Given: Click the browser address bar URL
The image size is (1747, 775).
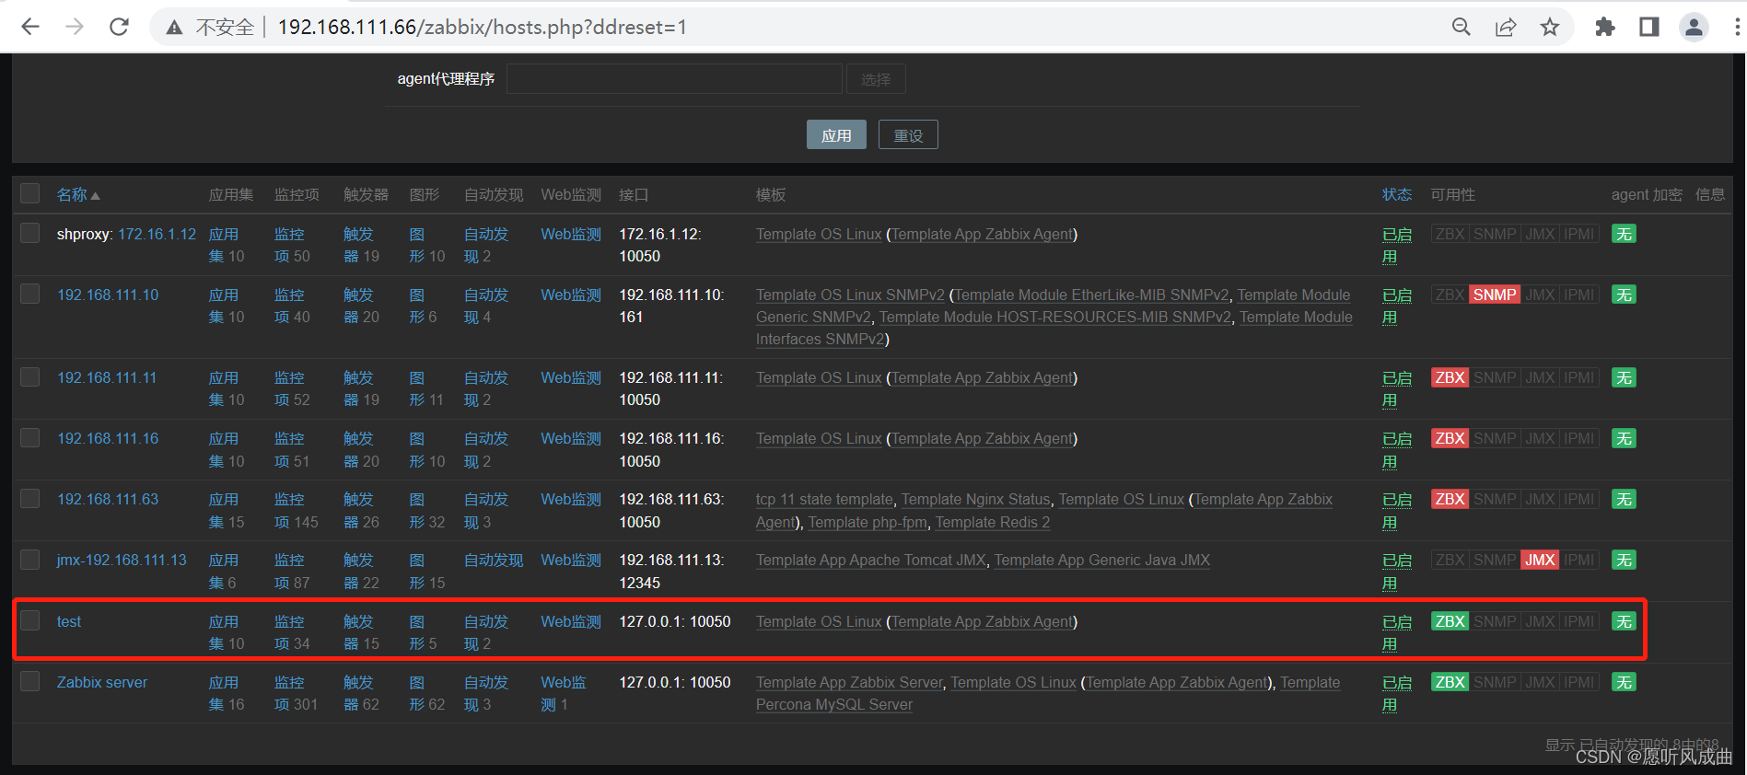Looking at the screenshot, I should pyautogui.click(x=483, y=28).
